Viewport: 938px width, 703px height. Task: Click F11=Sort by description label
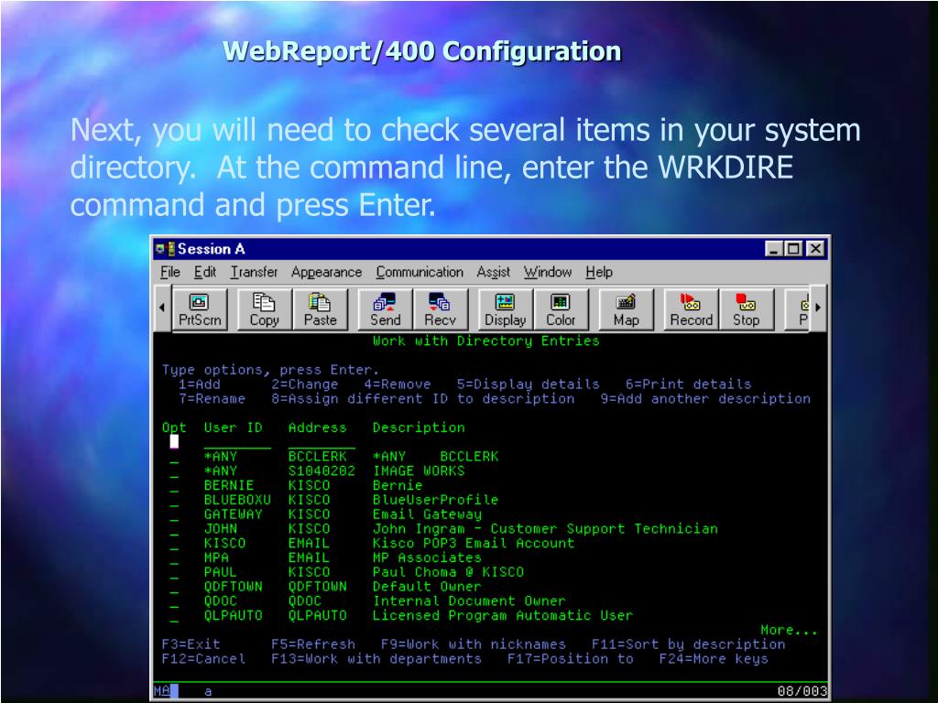(689, 644)
